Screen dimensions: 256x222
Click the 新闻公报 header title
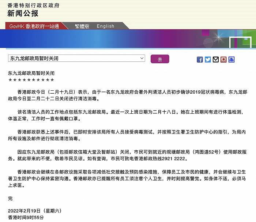point(23,14)
